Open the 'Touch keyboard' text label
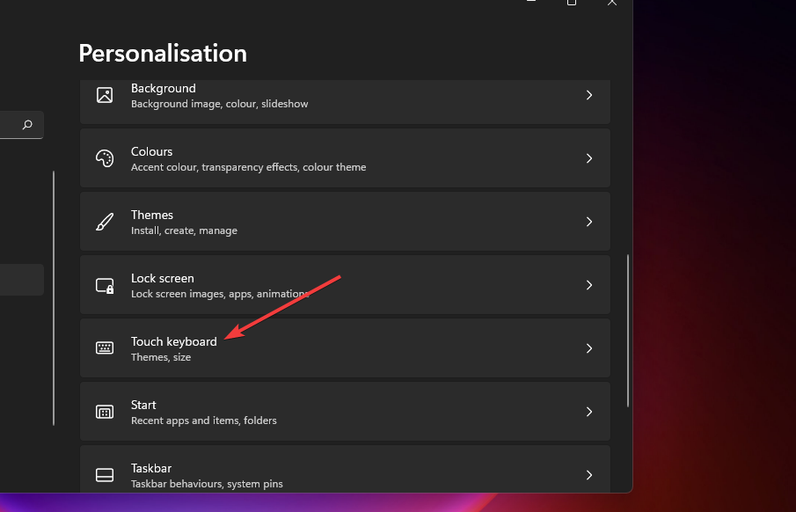This screenshot has height=512, width=796. (173, 341)
